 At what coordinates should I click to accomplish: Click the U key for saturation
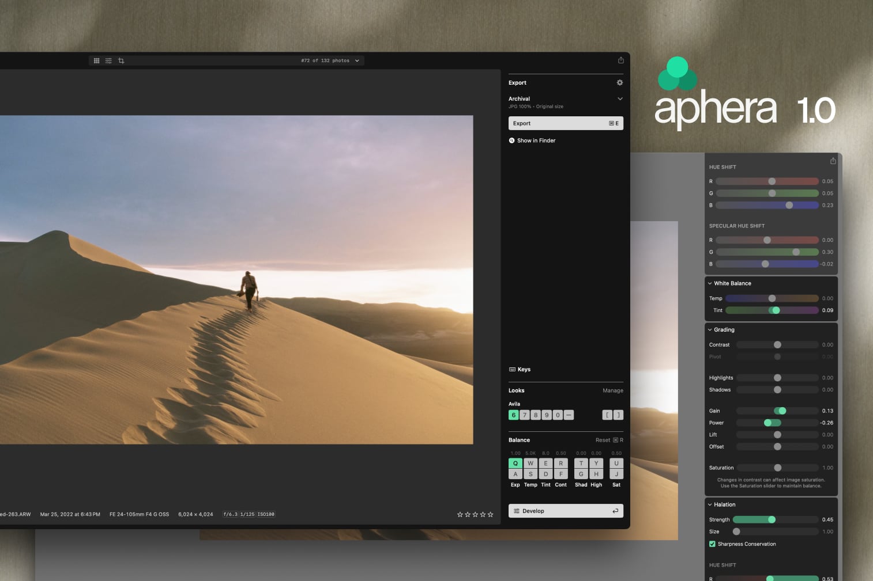click(x=616, y=463)
